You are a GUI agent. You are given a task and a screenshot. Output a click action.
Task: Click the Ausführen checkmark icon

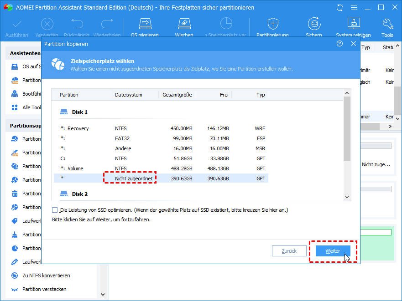17,24
